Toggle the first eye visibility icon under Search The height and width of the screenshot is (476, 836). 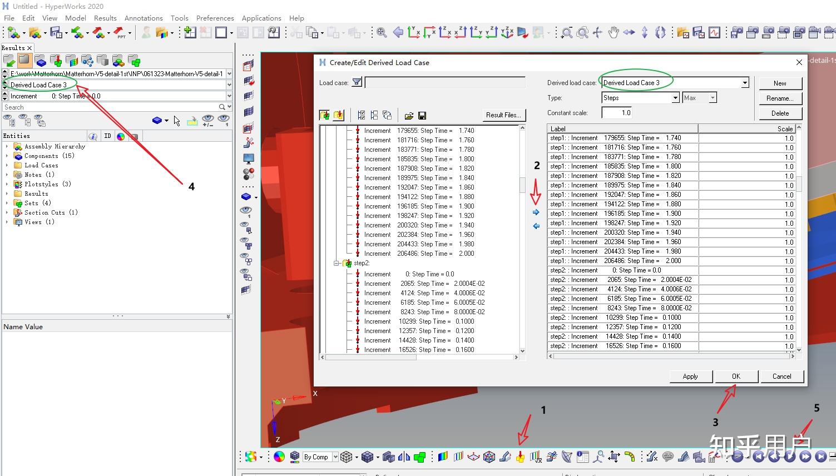click(9, 120)
